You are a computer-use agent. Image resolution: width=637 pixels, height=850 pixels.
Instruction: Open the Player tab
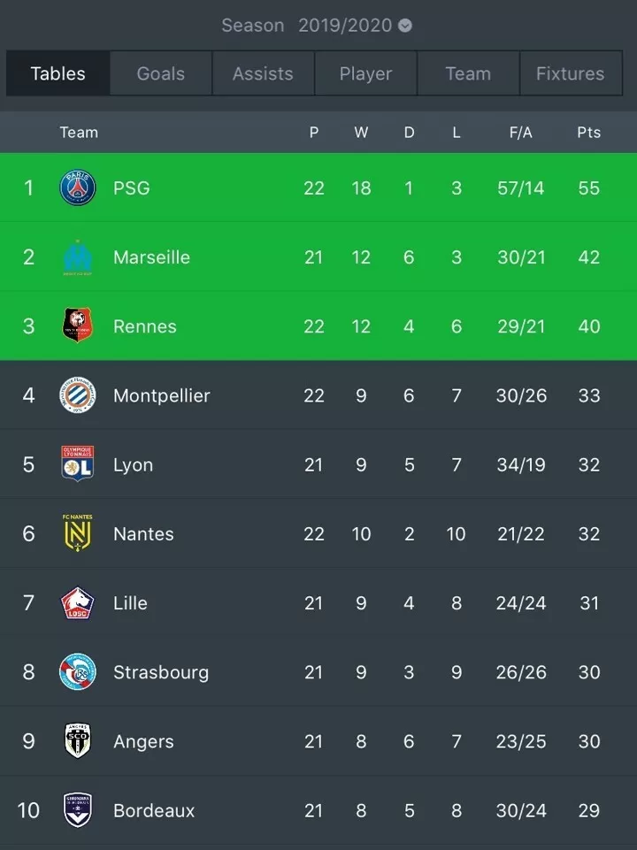point(365,73)
